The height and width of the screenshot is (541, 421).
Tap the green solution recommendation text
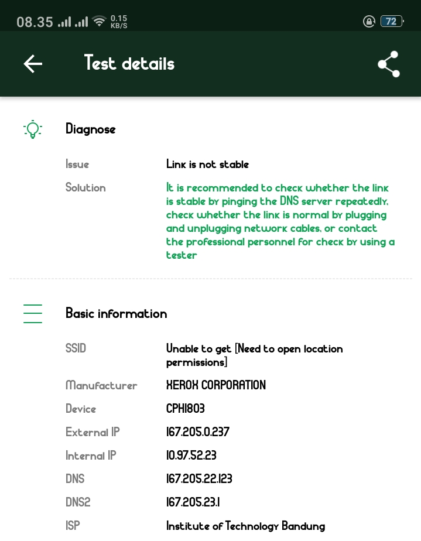pos(280,221)
